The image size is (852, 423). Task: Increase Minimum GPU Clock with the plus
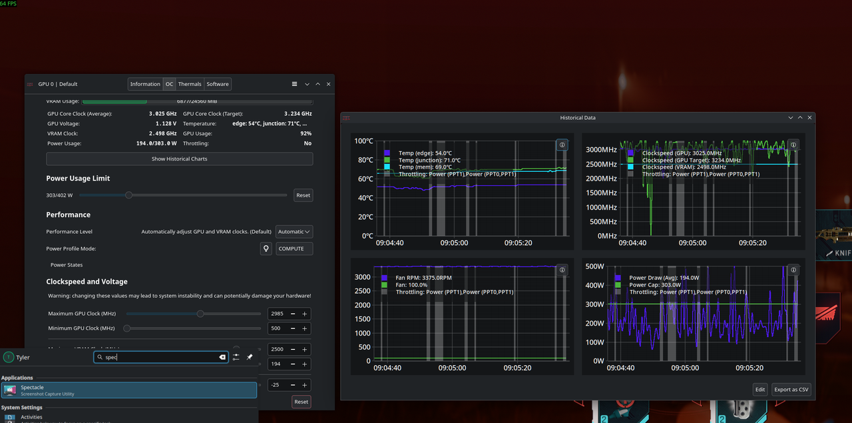point(305,328)
